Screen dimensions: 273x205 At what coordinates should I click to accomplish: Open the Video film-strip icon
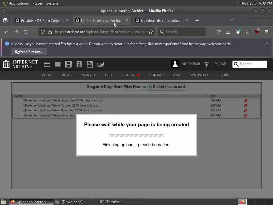tap(69, 64)
